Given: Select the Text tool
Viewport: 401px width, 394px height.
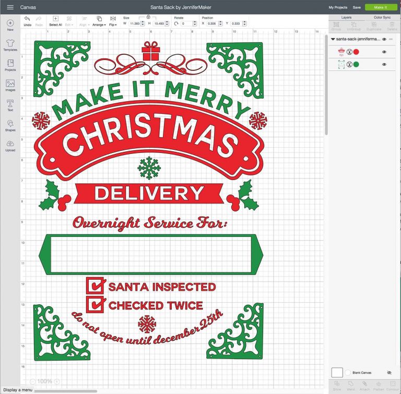Looking at the screenshot, I should (10, 103).
